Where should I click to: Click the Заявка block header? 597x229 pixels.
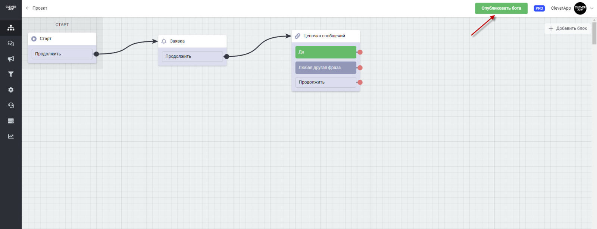pyautogui.click(x=192, y=41)
